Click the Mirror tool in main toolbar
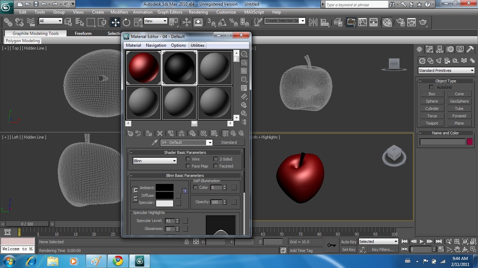The height and width of the screenshot is (268, 478). pyautogui.click(x=314, y=22)
